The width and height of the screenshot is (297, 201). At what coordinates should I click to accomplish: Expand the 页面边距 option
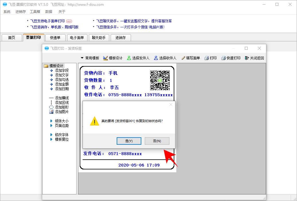pos(61,125)
